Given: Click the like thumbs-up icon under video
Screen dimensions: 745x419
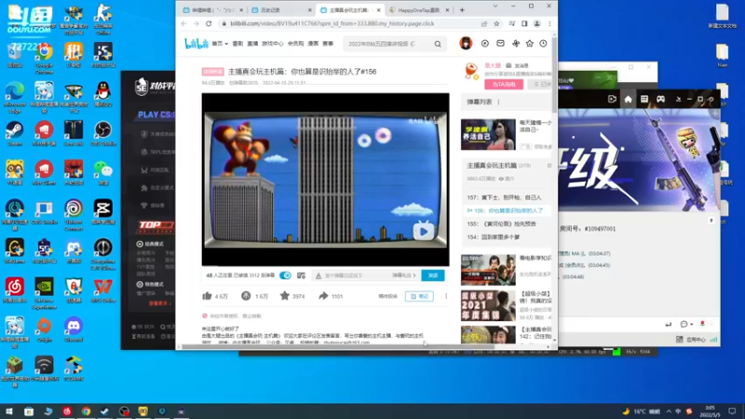Looking at the screenshot, I should pos(207,296).
